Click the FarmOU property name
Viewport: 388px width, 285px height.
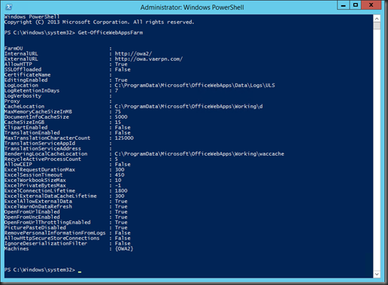(x=14, y=48)
